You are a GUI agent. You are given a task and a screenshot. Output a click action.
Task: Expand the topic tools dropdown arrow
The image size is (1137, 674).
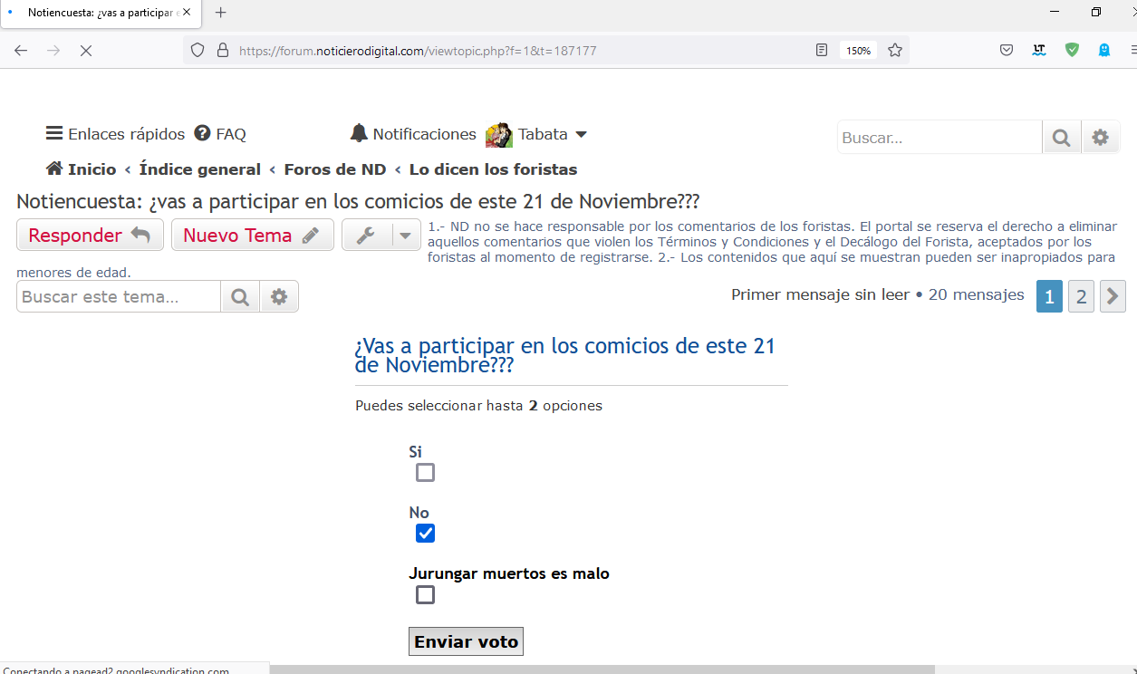click(406, 236)
